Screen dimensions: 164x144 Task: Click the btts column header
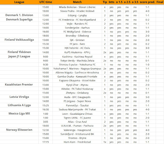point(111,2)
